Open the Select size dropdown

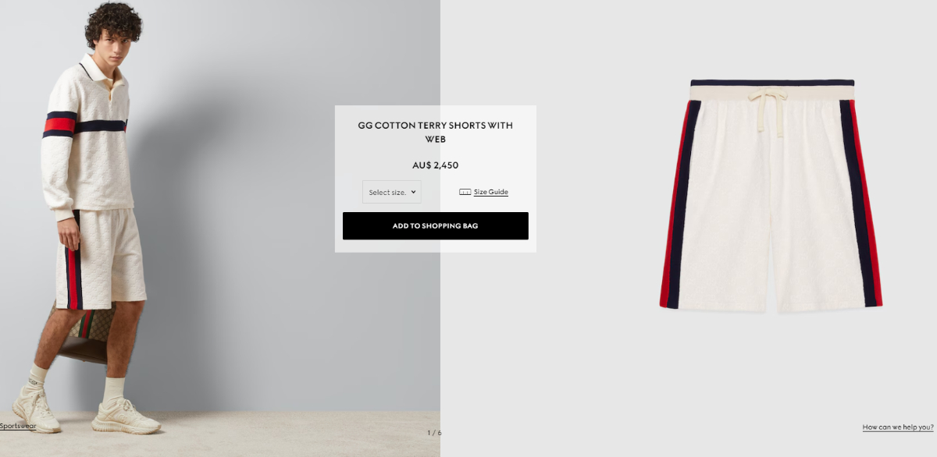[x=392, y=192]
